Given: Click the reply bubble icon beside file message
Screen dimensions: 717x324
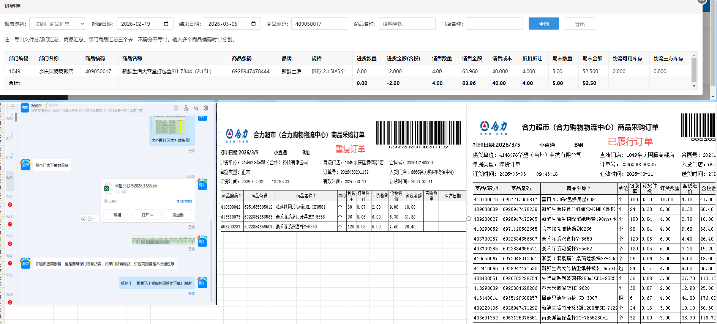Looking at the screenshot, I should [90, 219].
